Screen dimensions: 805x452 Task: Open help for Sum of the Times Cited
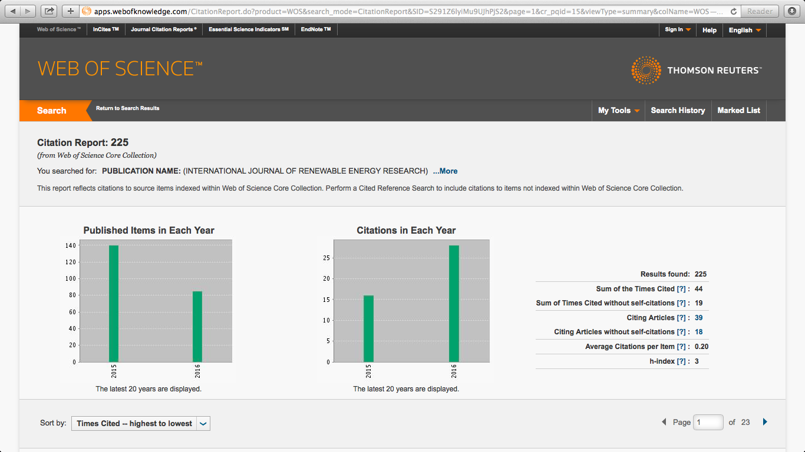(x=681, y=289)
